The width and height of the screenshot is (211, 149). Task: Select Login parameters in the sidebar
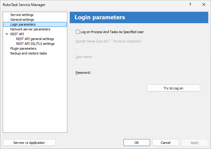(x=35, y=24)
